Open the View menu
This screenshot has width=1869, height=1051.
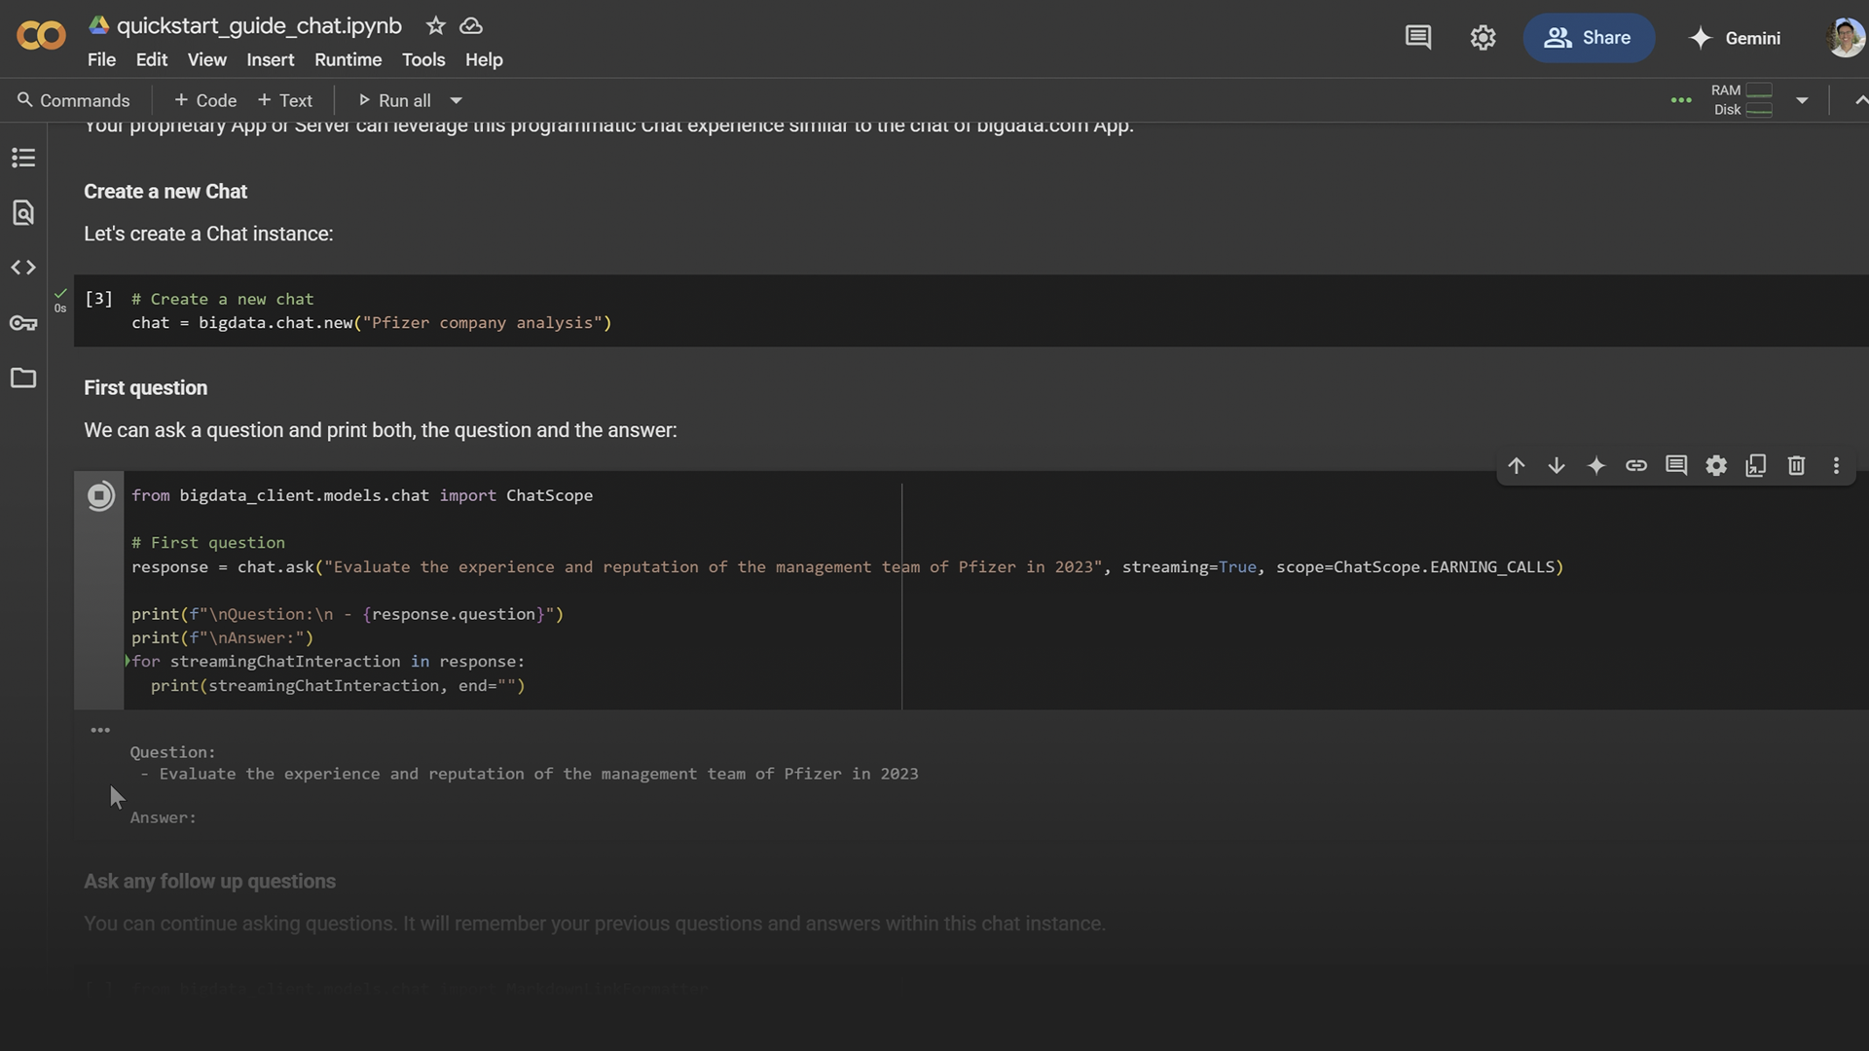[206, 60]
